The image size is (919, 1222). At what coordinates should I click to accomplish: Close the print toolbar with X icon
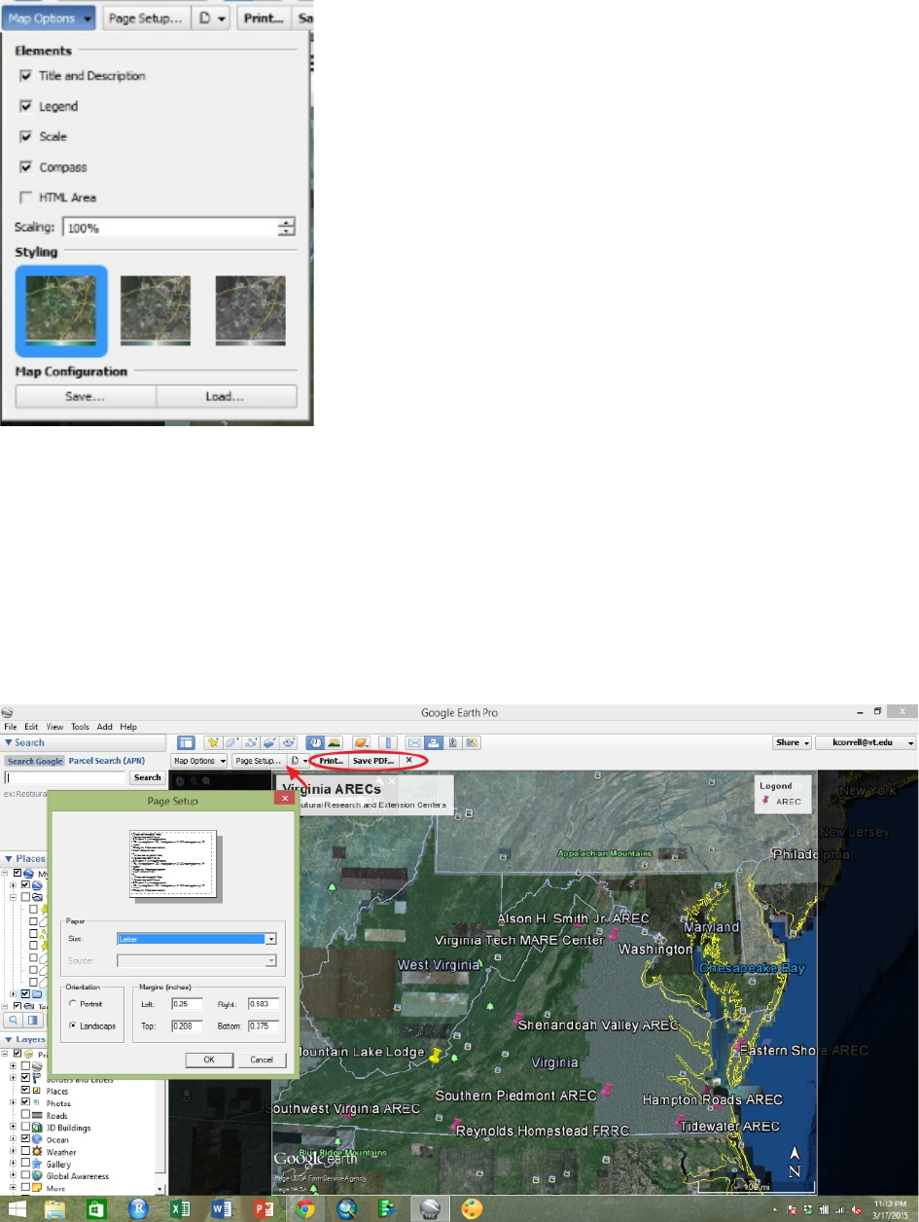point(408,760)
